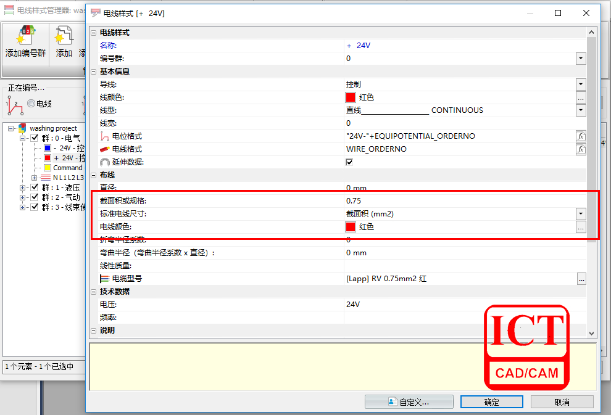Click browse button for 电线颜色 row
This screenshot has height=415, width=611.
(580, 227)
